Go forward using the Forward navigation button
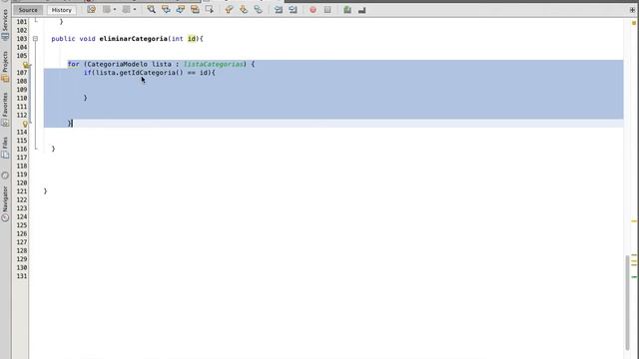 [127, 9]
